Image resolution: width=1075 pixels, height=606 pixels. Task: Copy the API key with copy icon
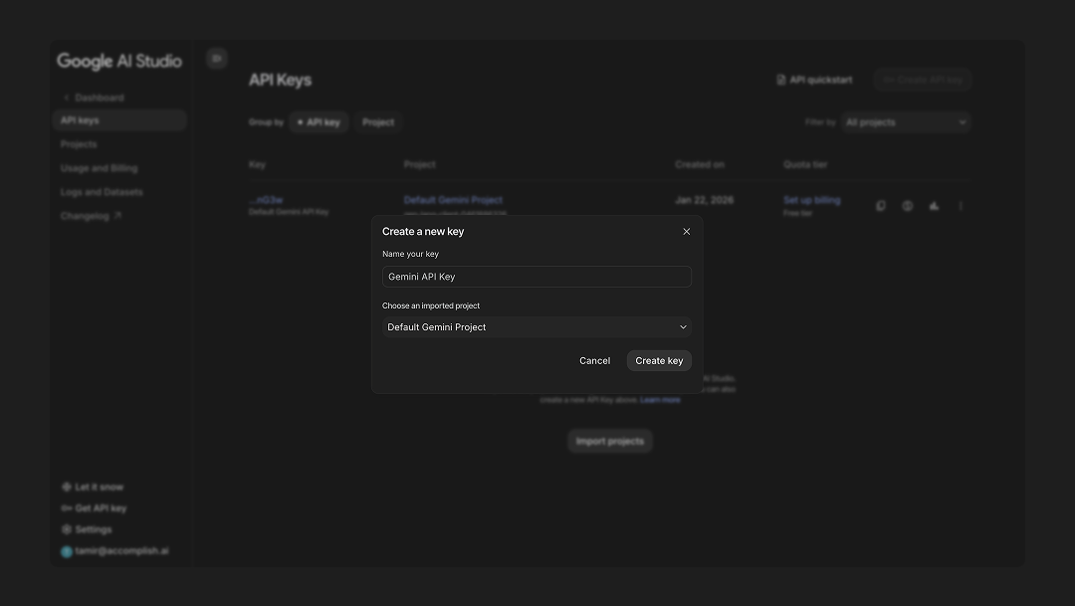[881, 206]
